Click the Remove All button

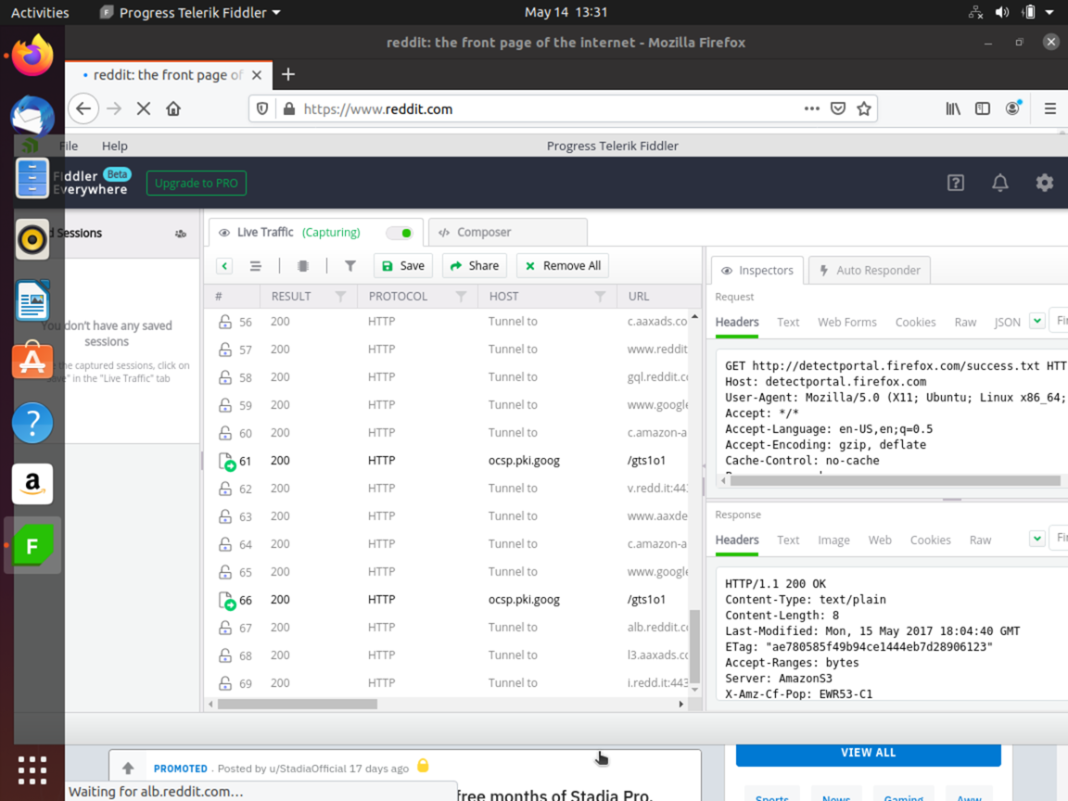pyautogui.click(x=563, y=266)
